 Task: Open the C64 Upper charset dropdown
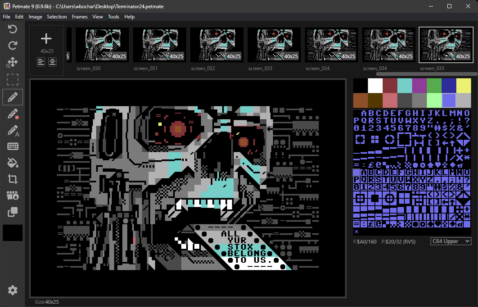tap(451, 241)
